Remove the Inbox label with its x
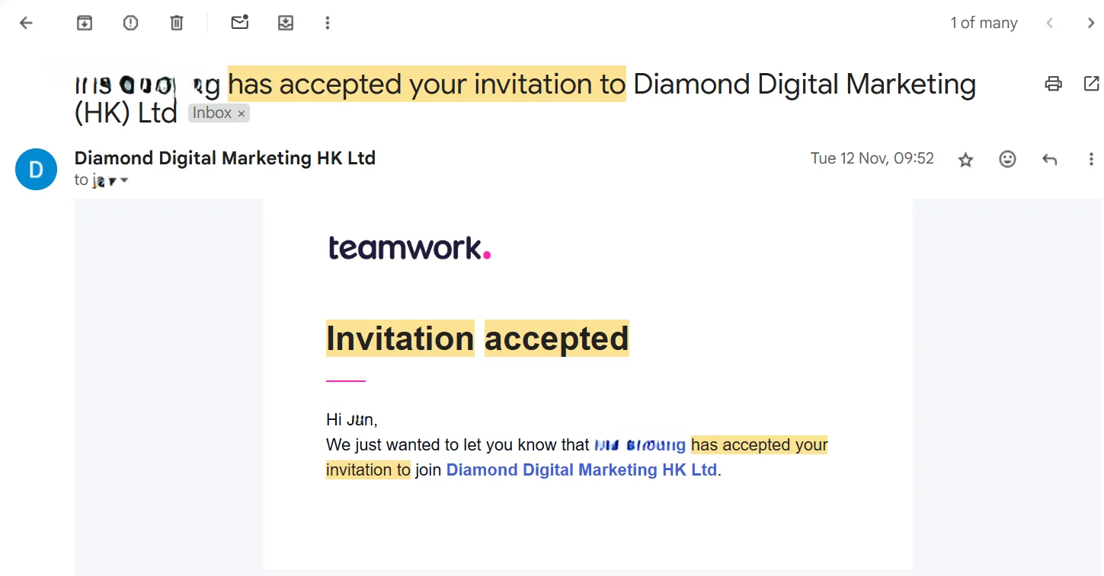Image resolution: width=1104 pixels, height=576 pixels. coord(241,113)
